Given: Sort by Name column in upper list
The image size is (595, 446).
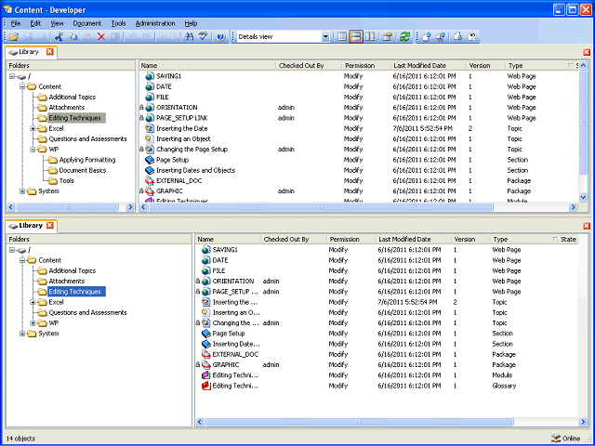Looking at the screenshot, I should coord(207,66).
